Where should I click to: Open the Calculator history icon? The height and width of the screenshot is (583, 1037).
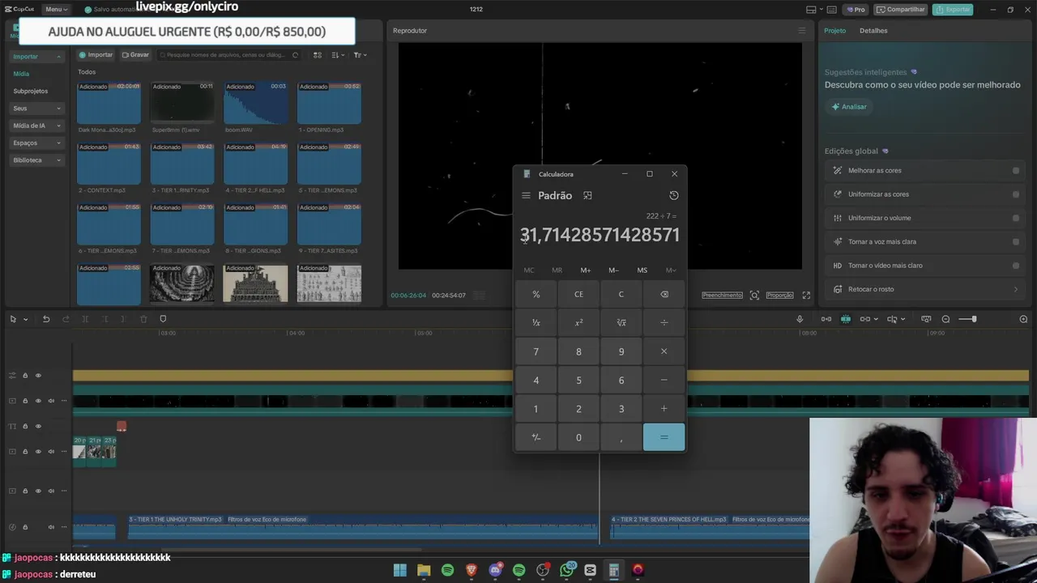[x=673, y=195]
